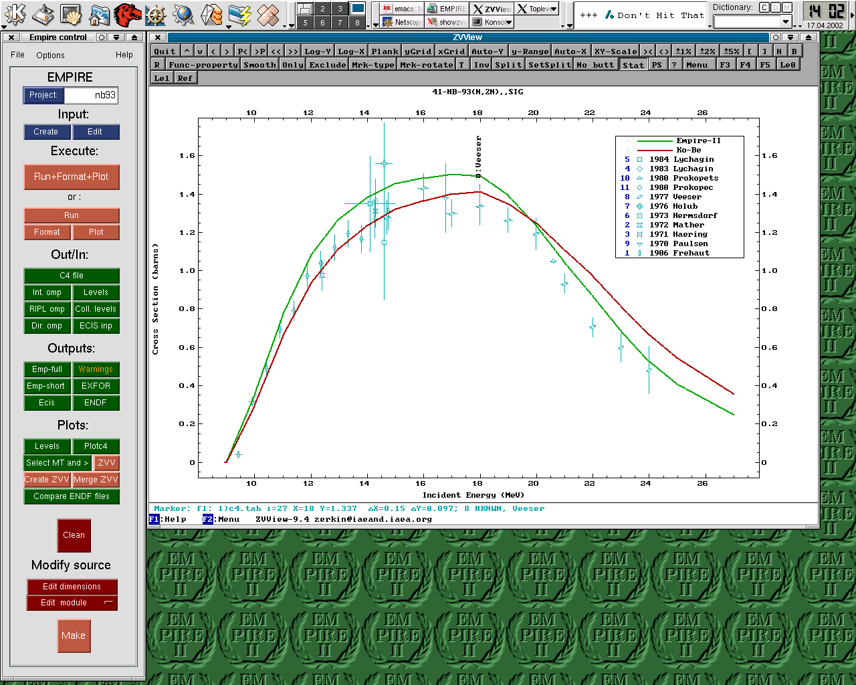856x685 pixels.
Task: Click the Compare ENDF files button
Action: pyautogui.click(x=72, y=496)
